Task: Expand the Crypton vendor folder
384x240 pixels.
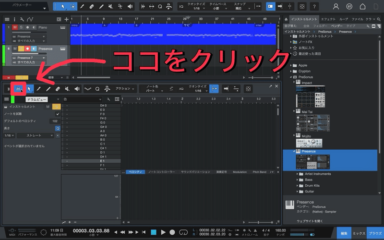Action: pyautogui.click(x=291, y=71)
